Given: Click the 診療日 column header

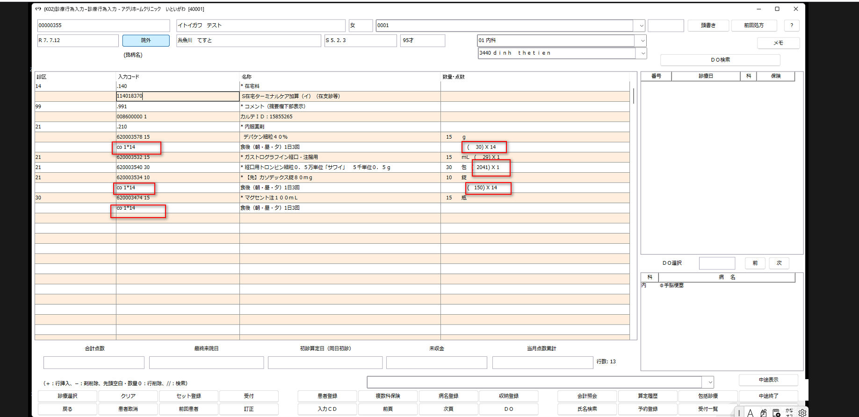Looking at the screenshot, I should coord(706,76).
